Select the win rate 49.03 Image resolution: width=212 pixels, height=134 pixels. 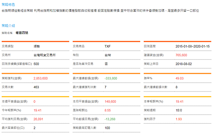click(179, 78)
